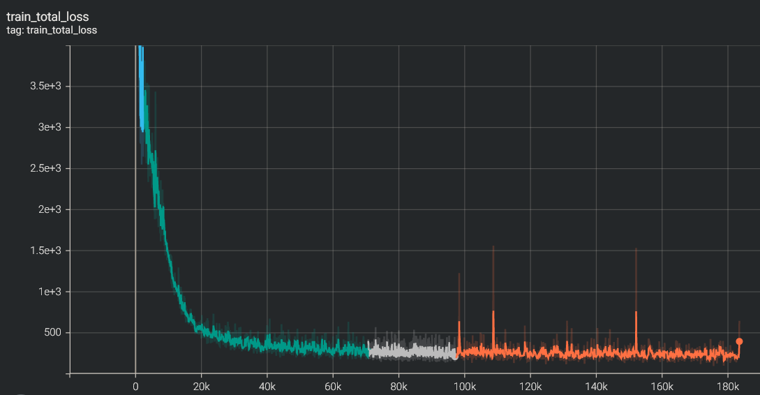This screenshot has height=395, width=760.
Task: Click the 100k x-axis tick label
Action: click(x=464, y=385)
